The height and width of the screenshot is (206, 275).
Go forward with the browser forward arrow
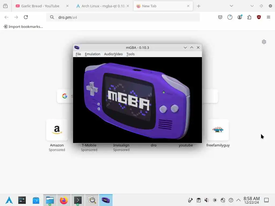[x=16, y=17]
